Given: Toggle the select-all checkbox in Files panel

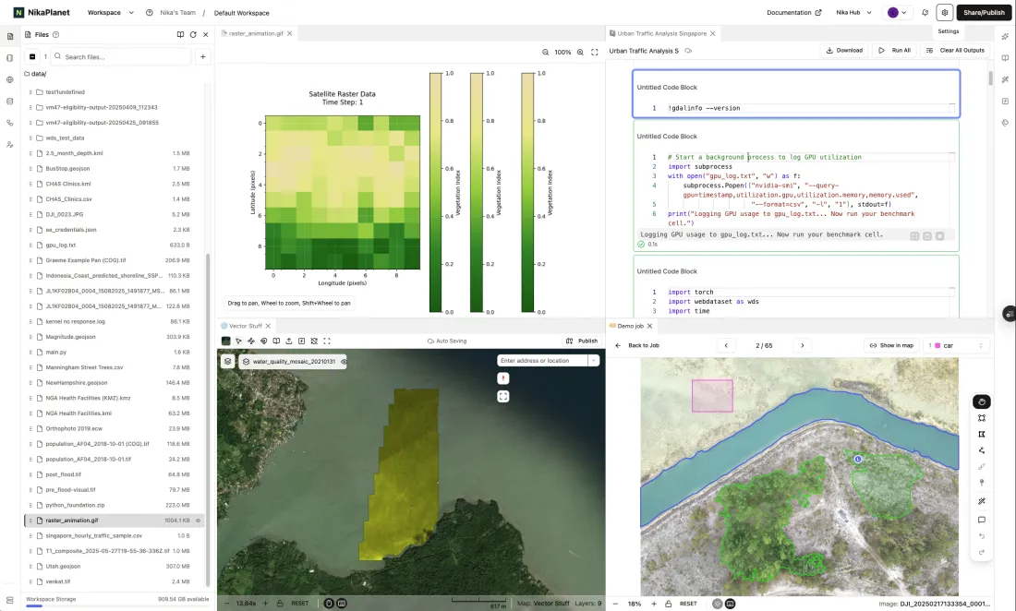Looking at the screenshot, I should coord(32,57).
